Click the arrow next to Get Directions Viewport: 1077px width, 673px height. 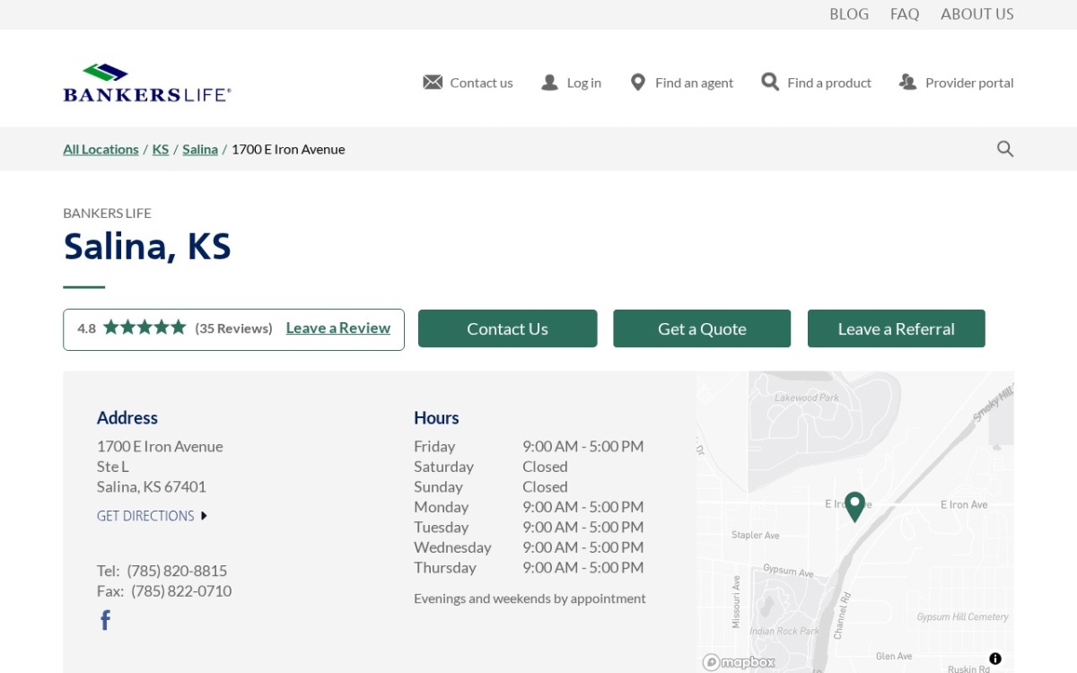pos(204,516)
